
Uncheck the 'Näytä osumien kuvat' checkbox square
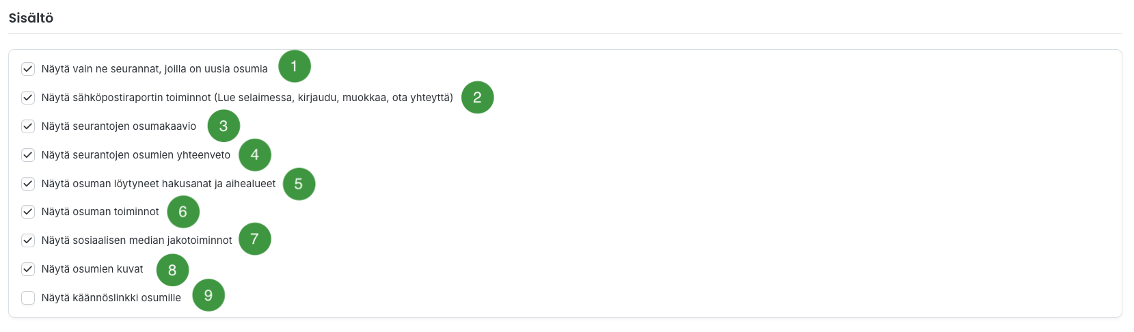pyautogui.click(x=28, y=269)
